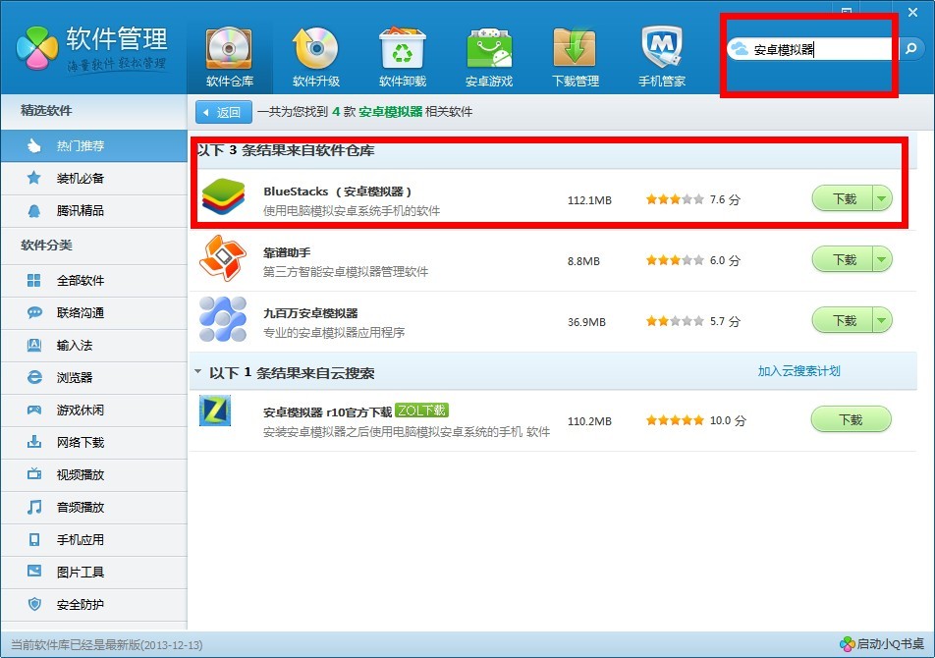This screenshot has width=935, height=658.
Task: Click the 靠谱助手 title text
Action: tap(287, 252)
